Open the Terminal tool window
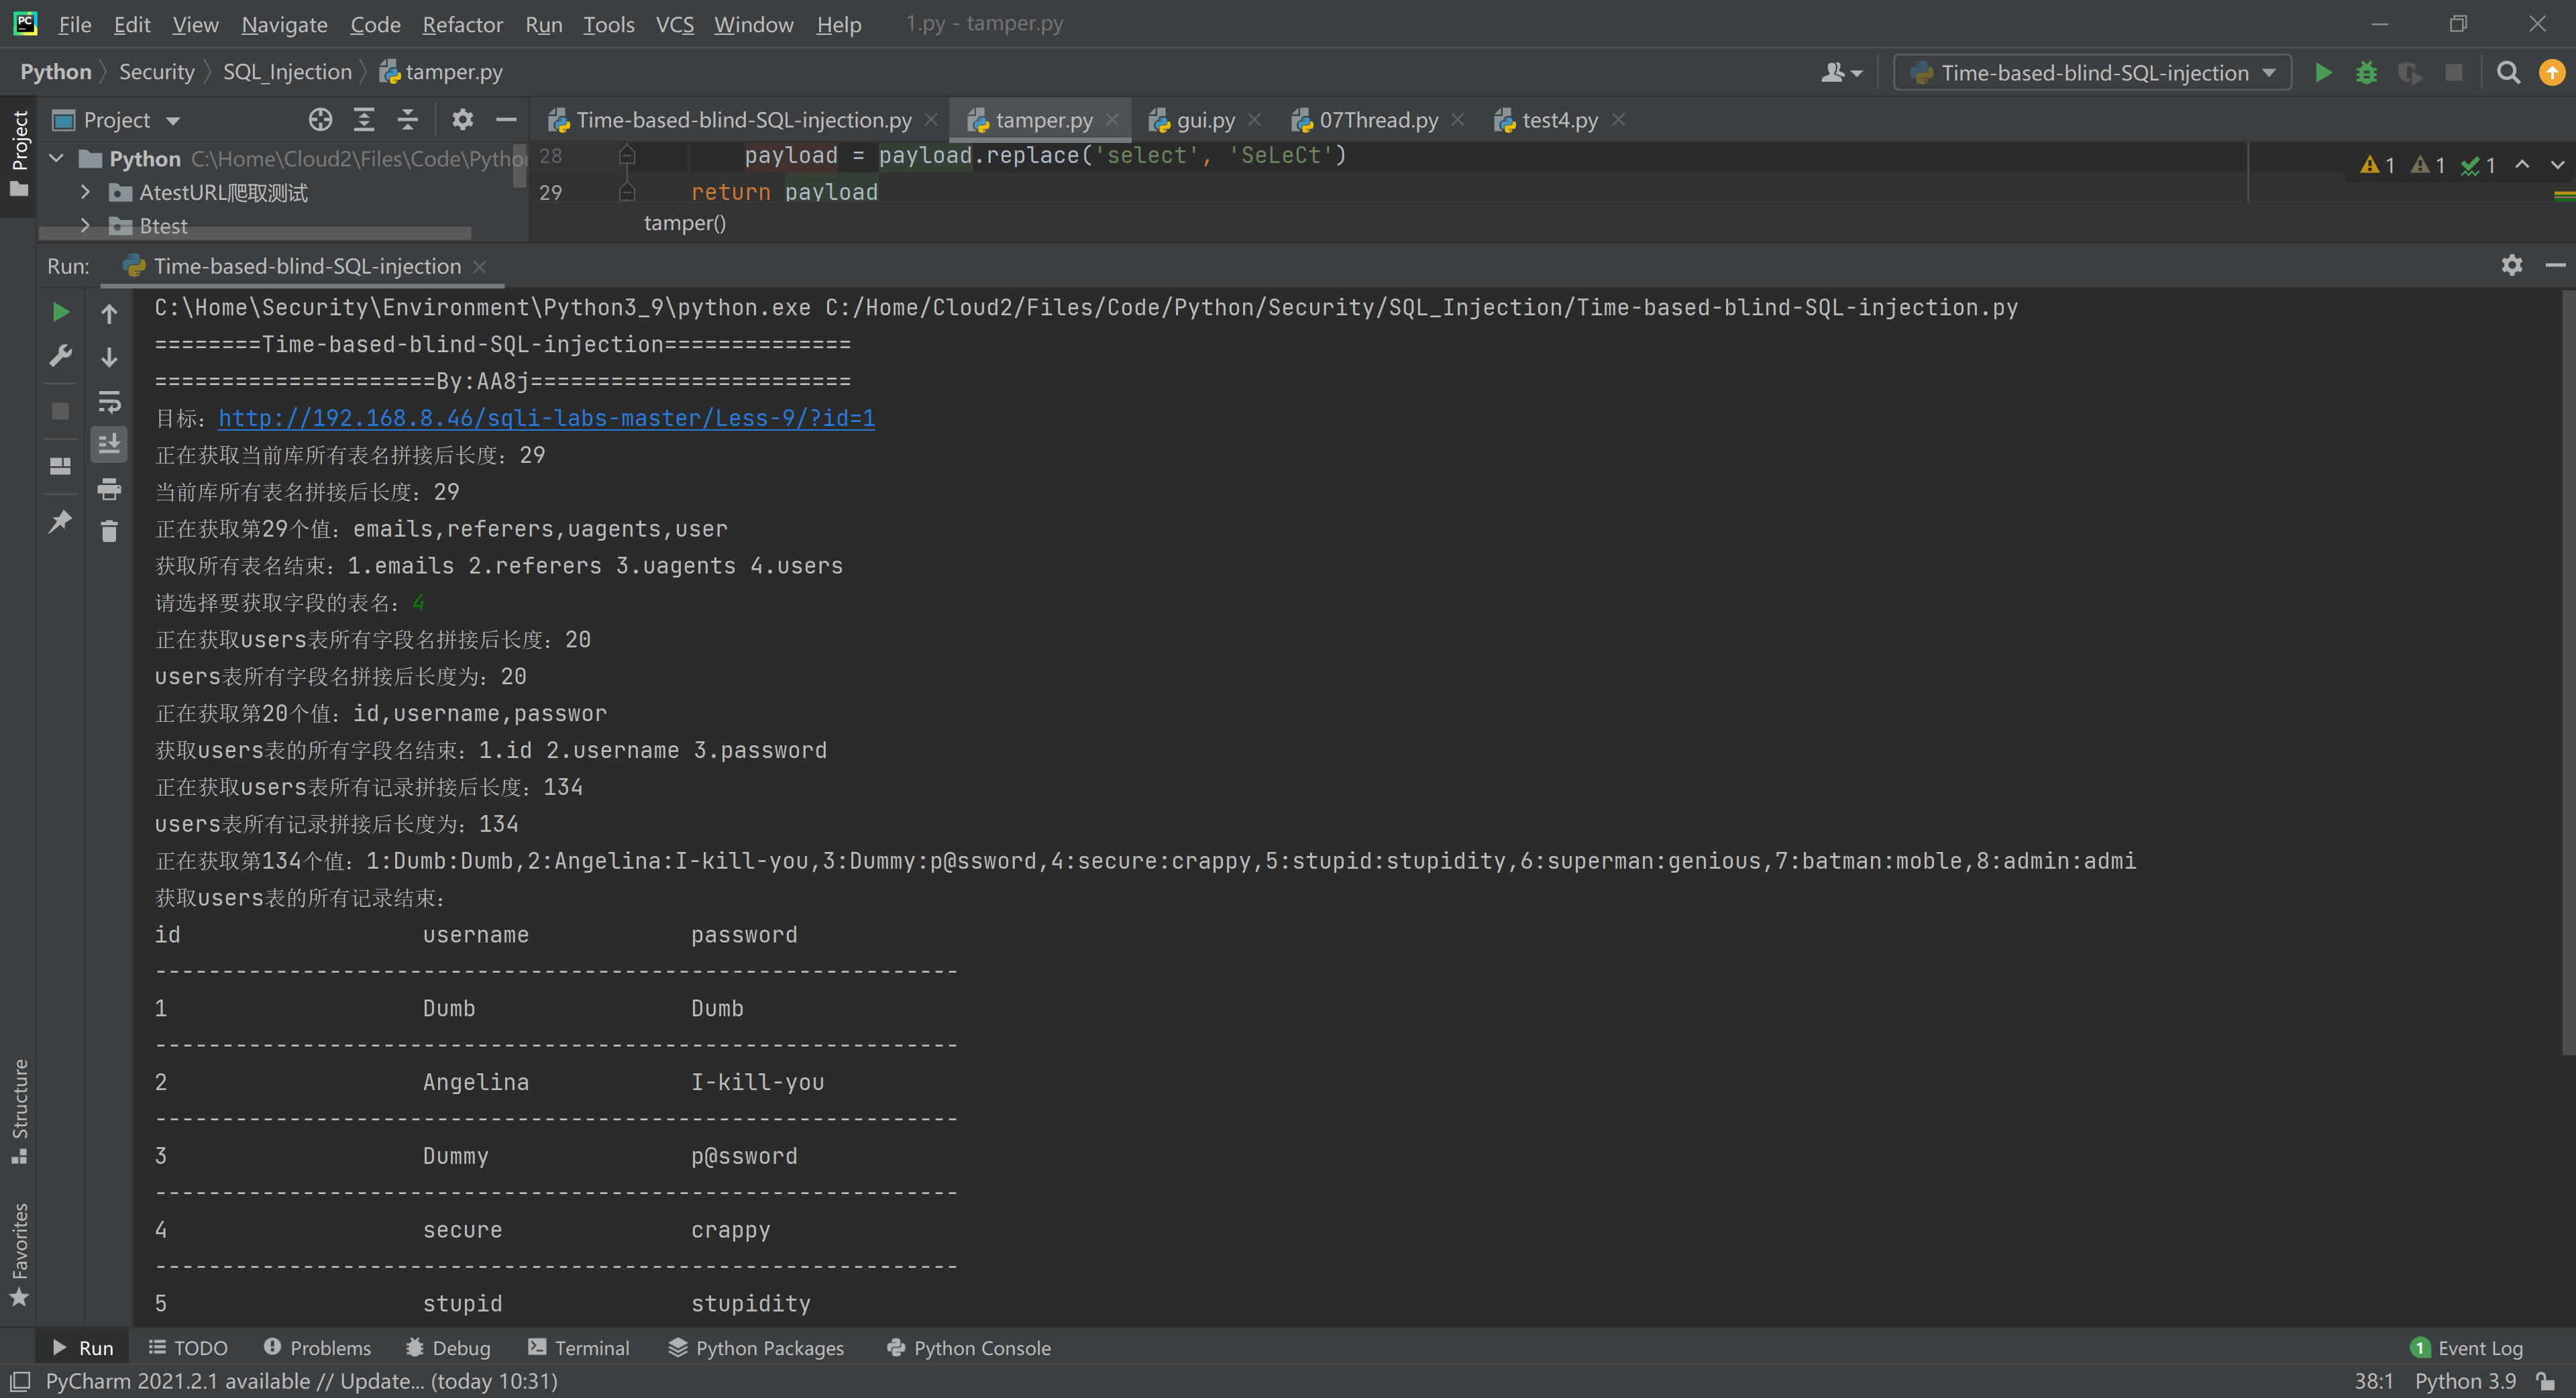This screenshot has height=1398, width=2576. [x=579, y=1348]
